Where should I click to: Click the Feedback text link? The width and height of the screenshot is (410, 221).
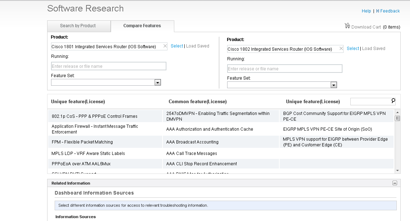390,11
